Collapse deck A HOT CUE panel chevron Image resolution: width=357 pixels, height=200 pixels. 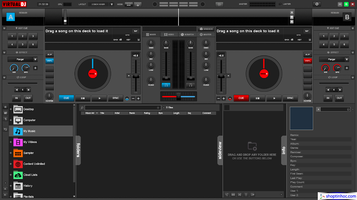tap(4, 28)
